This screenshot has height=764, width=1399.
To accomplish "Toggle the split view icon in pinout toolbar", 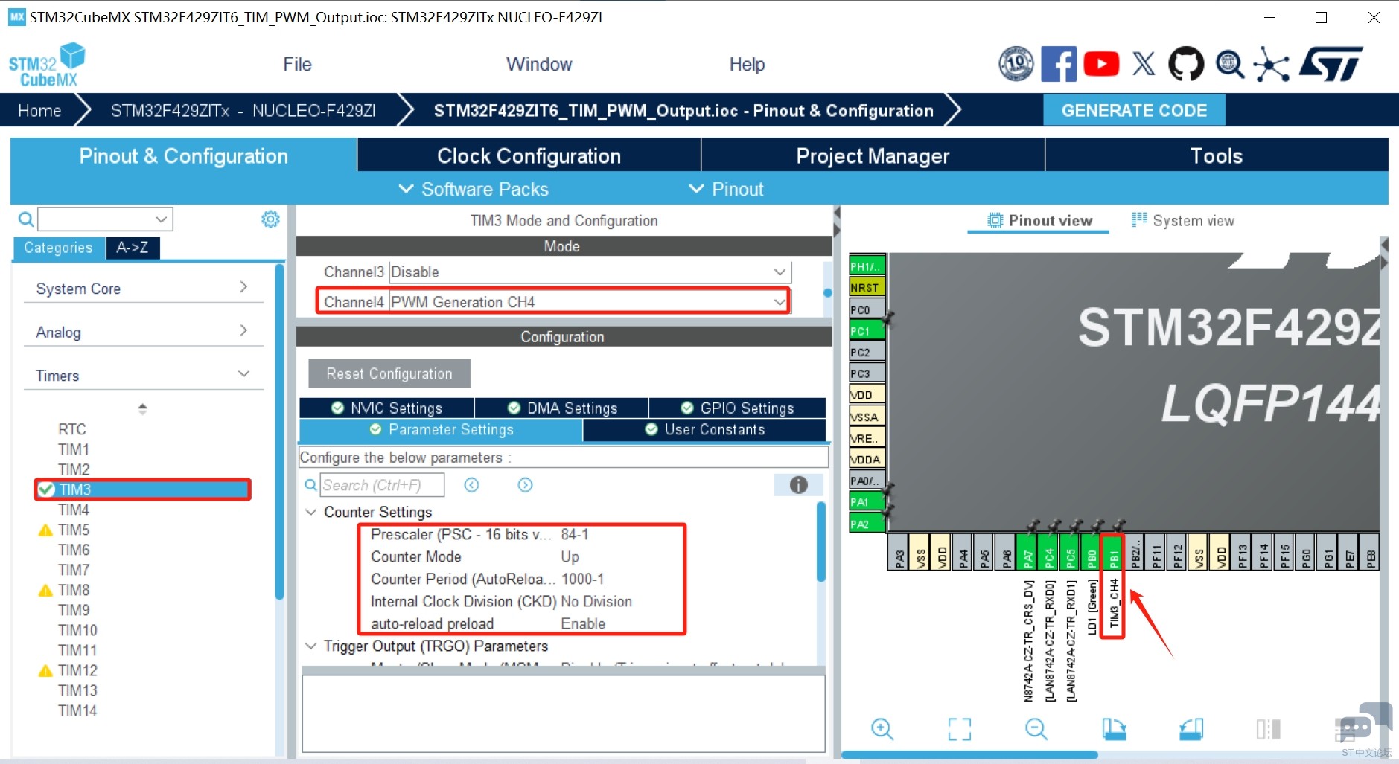I will pos(1268,729).
